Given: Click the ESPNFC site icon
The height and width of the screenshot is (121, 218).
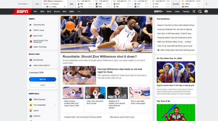Looking at the screenshot, I should coord(31,116).
